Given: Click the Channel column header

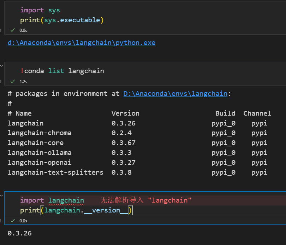Looking at the screenshot, I should click(257, 113).
